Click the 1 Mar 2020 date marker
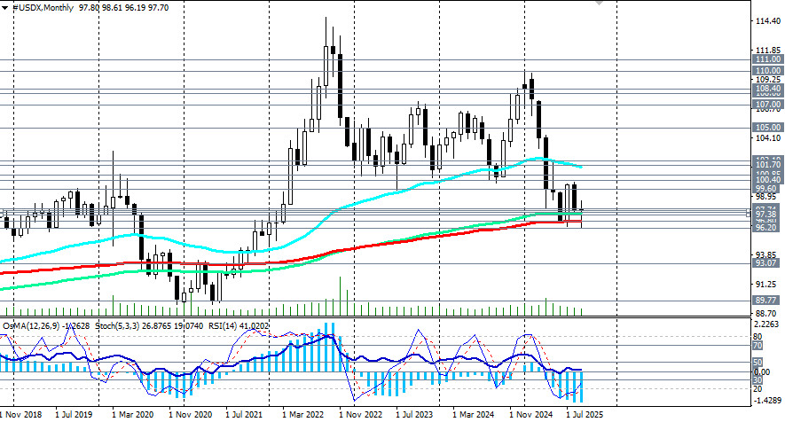 133,414
